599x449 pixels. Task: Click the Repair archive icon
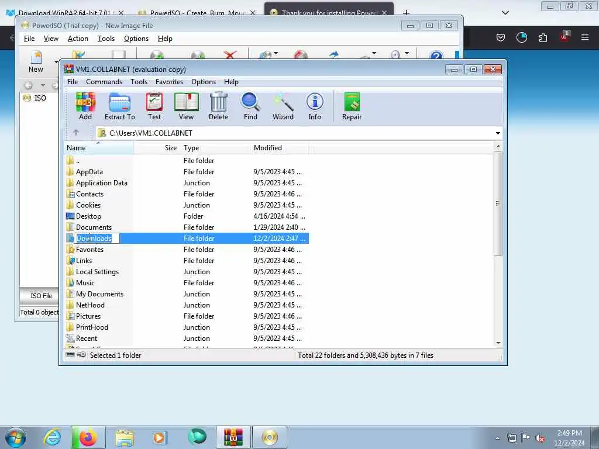coord(352,106)
